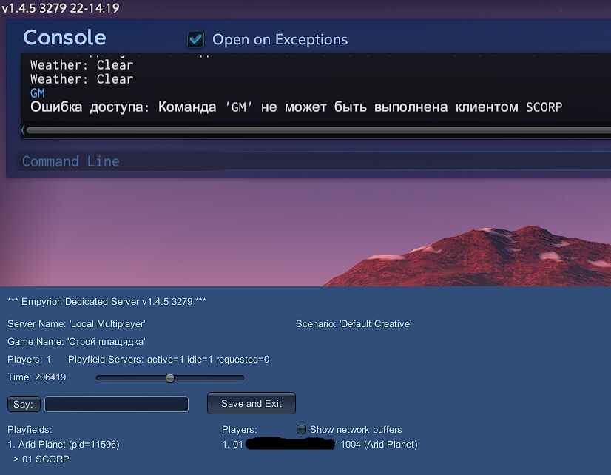The height and width of the screenshot is (475, 611).
Task: Click the Save and Exit button
Action: [x=252, y=404]
